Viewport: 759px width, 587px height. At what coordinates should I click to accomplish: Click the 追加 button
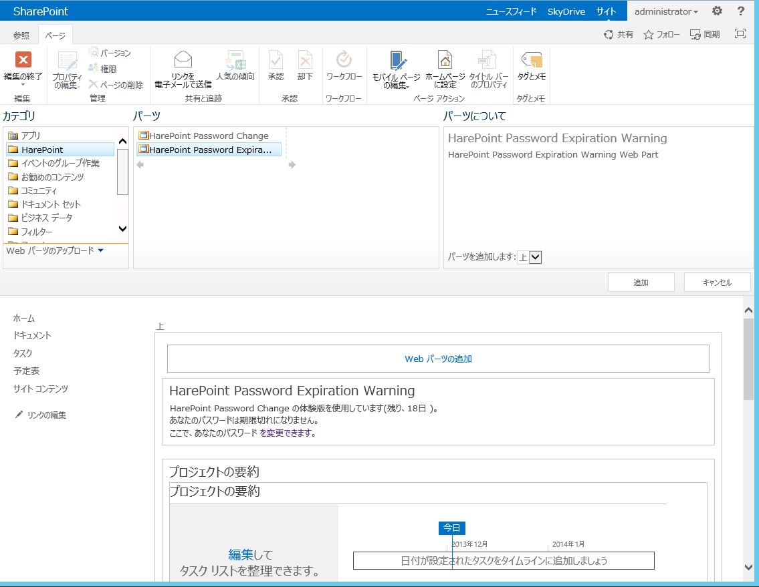pos(641,282)
